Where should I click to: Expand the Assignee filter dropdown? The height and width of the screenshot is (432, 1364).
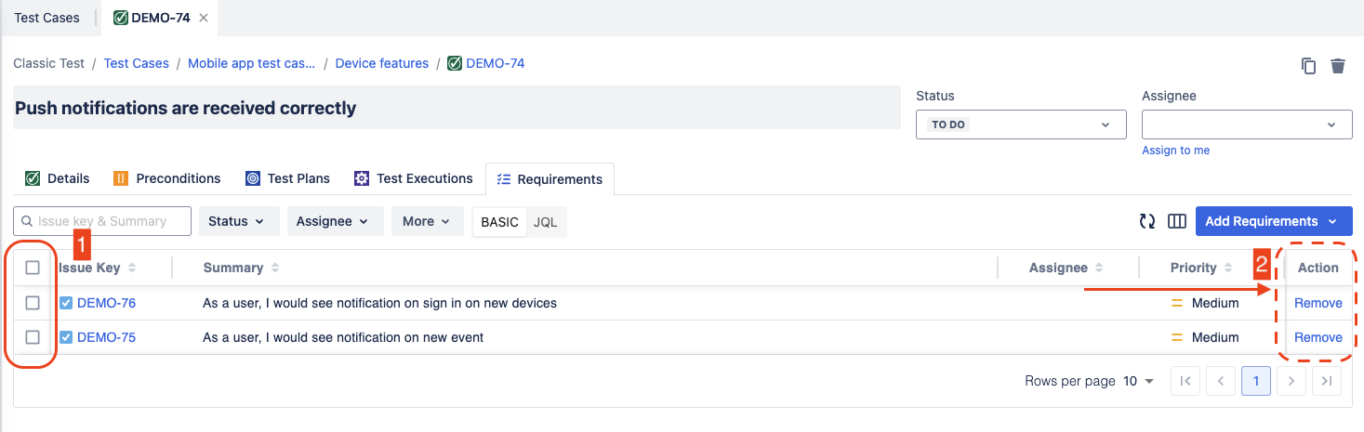pos(333,221)
